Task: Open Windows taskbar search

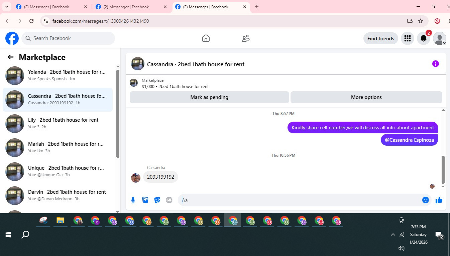Action: [x=25, y=235]
